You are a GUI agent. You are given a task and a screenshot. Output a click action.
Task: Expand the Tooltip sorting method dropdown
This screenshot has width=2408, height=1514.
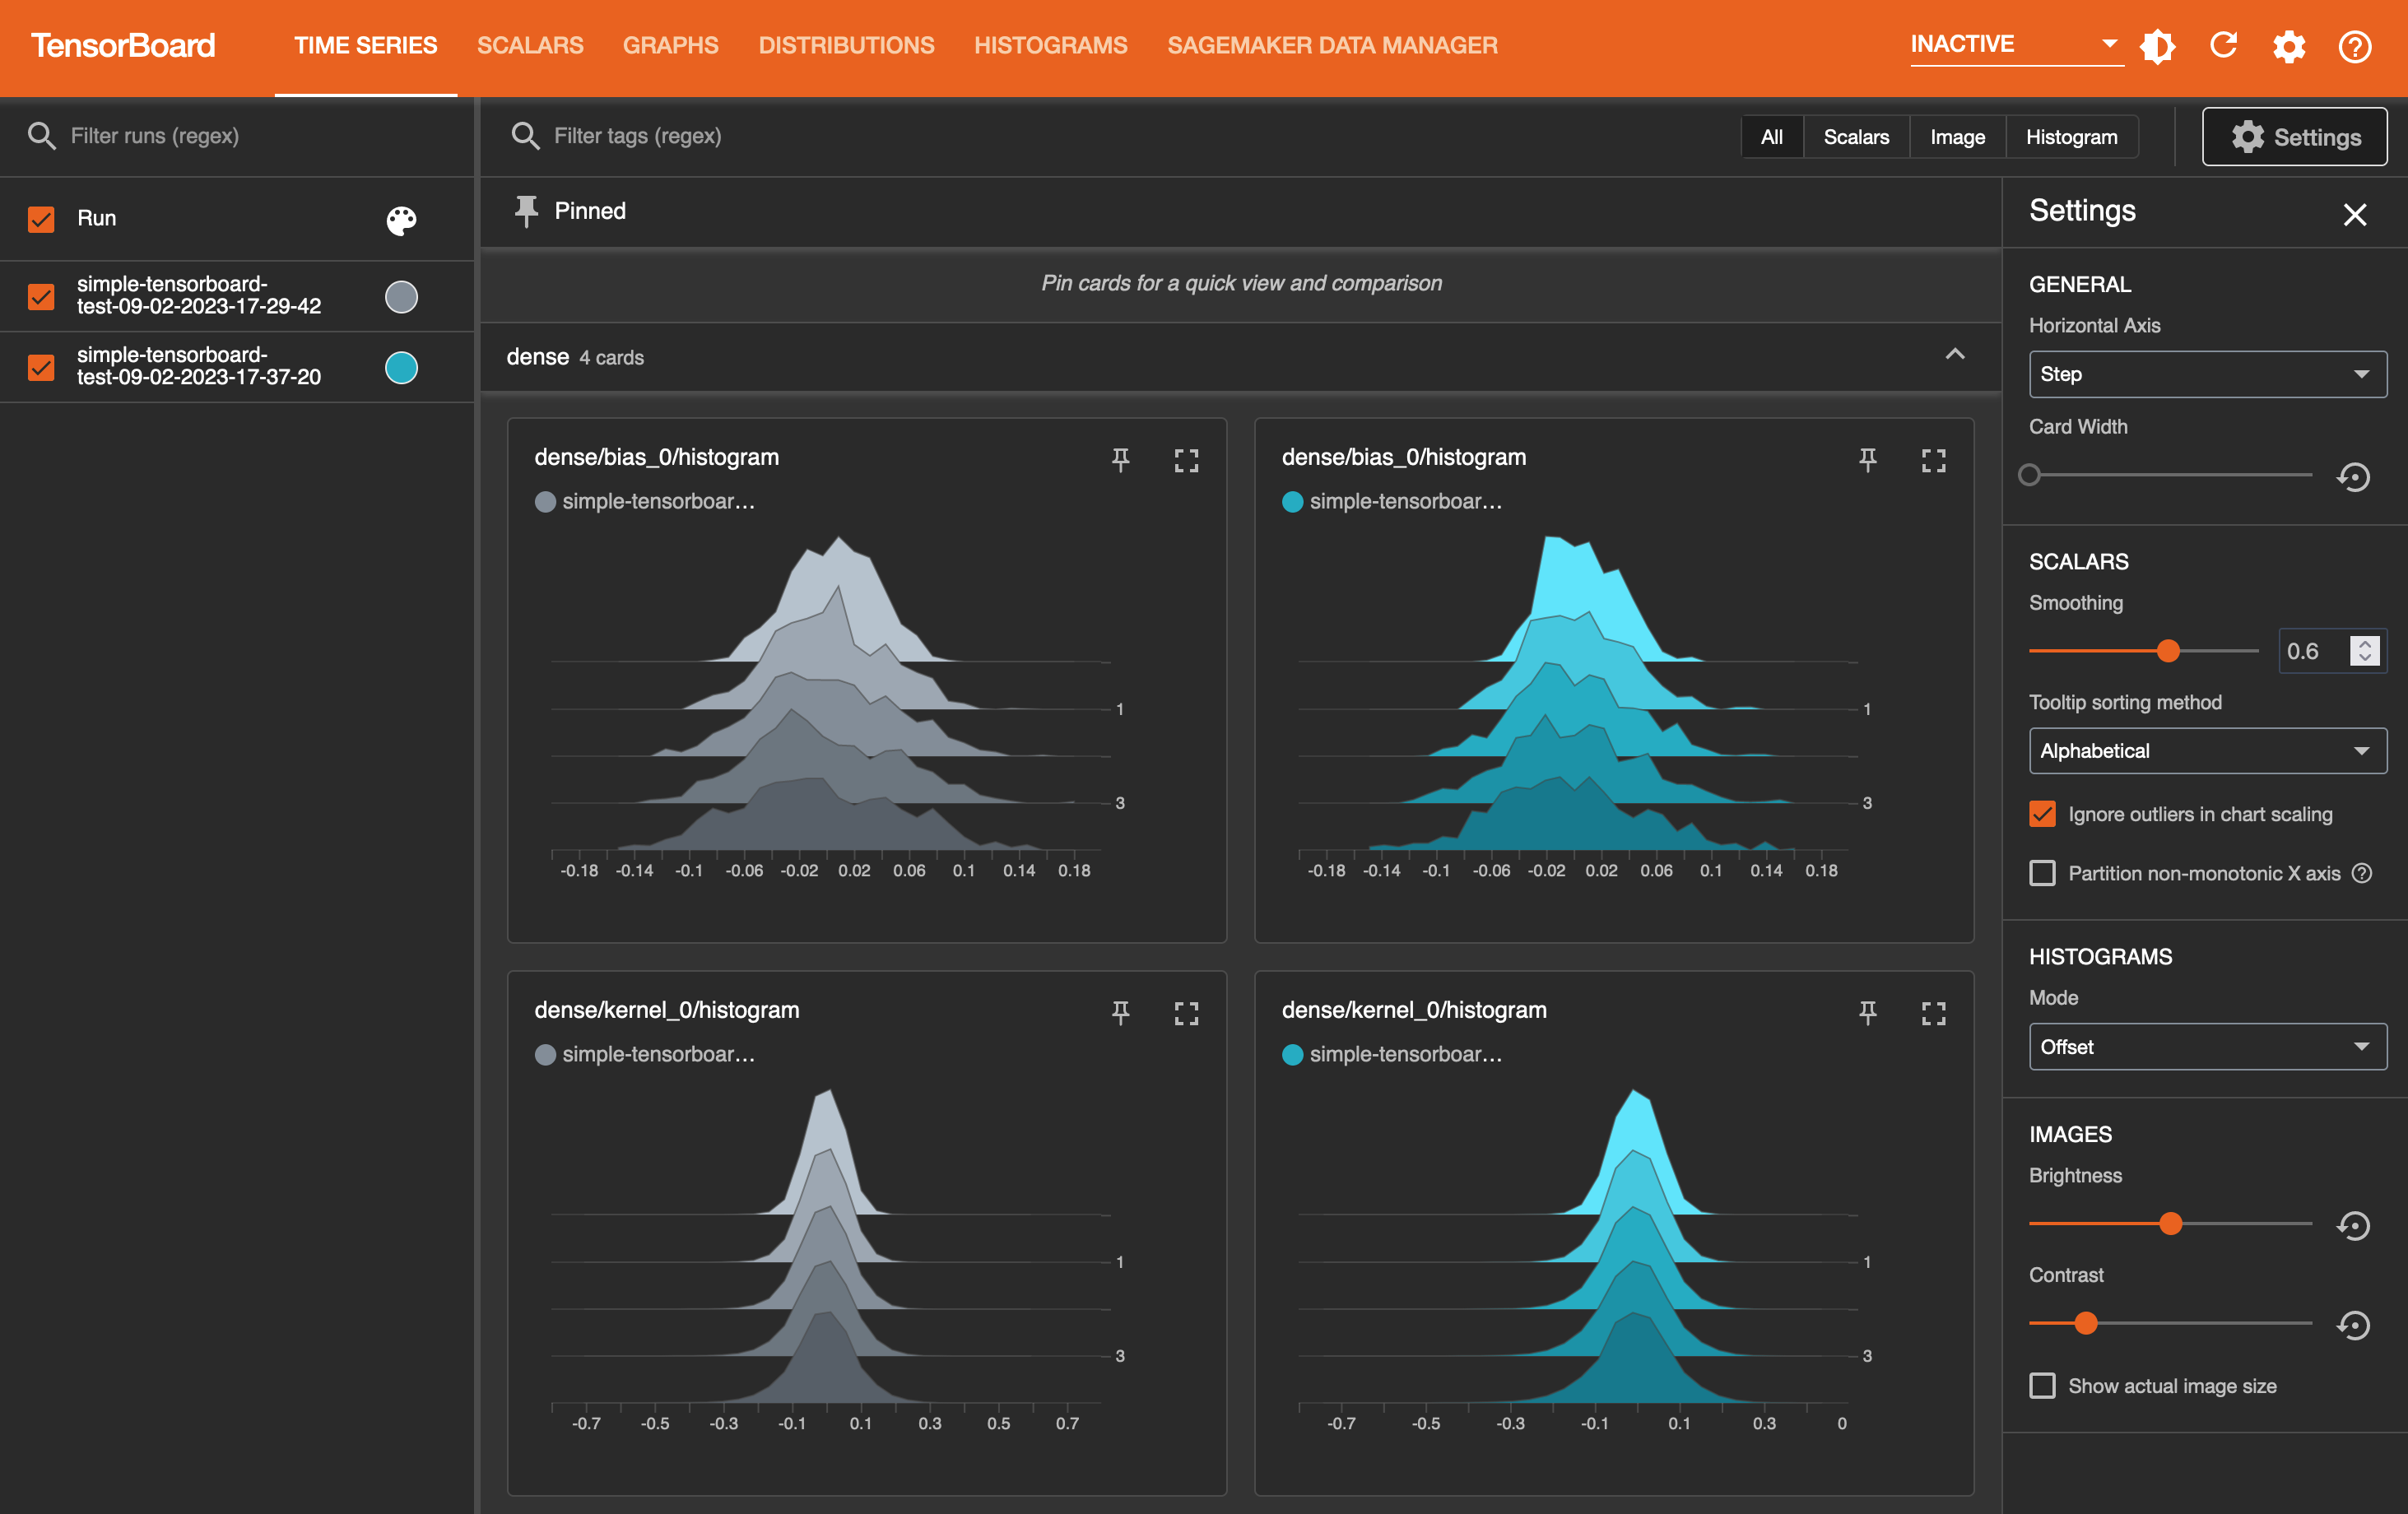pos(2204,750)
